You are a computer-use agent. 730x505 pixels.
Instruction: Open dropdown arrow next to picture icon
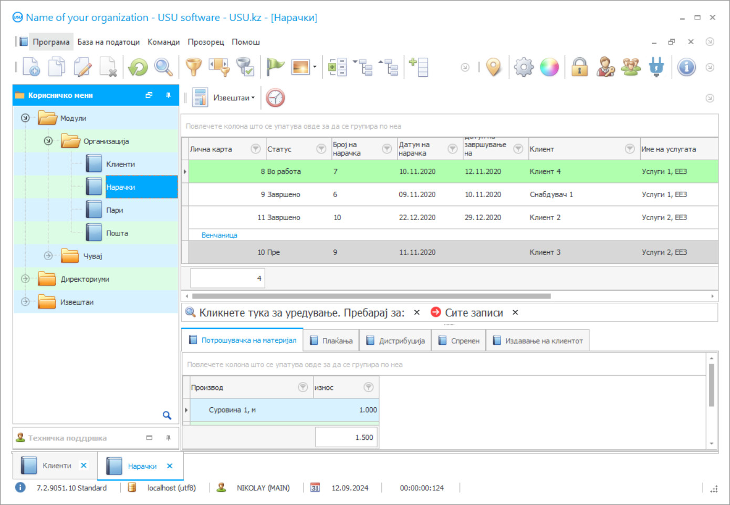pos(315,67)
